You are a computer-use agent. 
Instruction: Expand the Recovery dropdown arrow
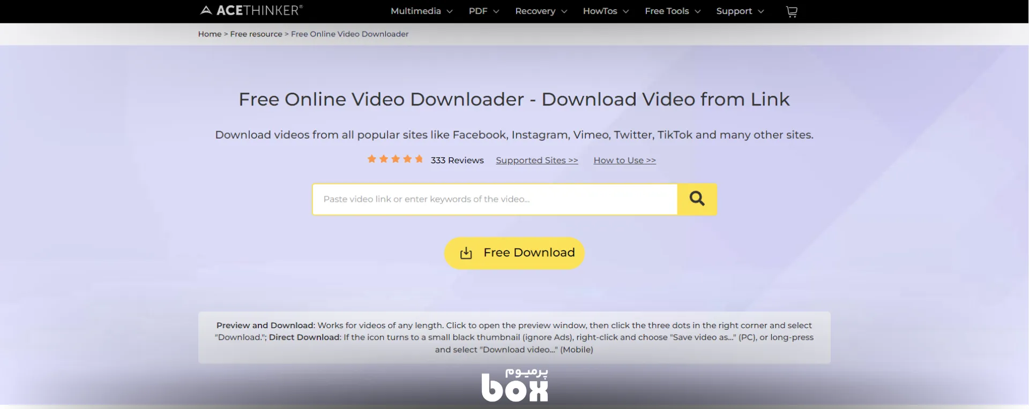(564, 11)
